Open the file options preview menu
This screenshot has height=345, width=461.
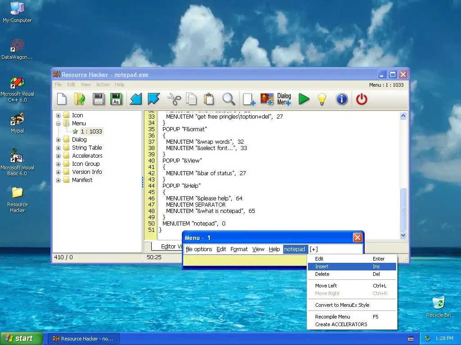click(x=199, y=249)
